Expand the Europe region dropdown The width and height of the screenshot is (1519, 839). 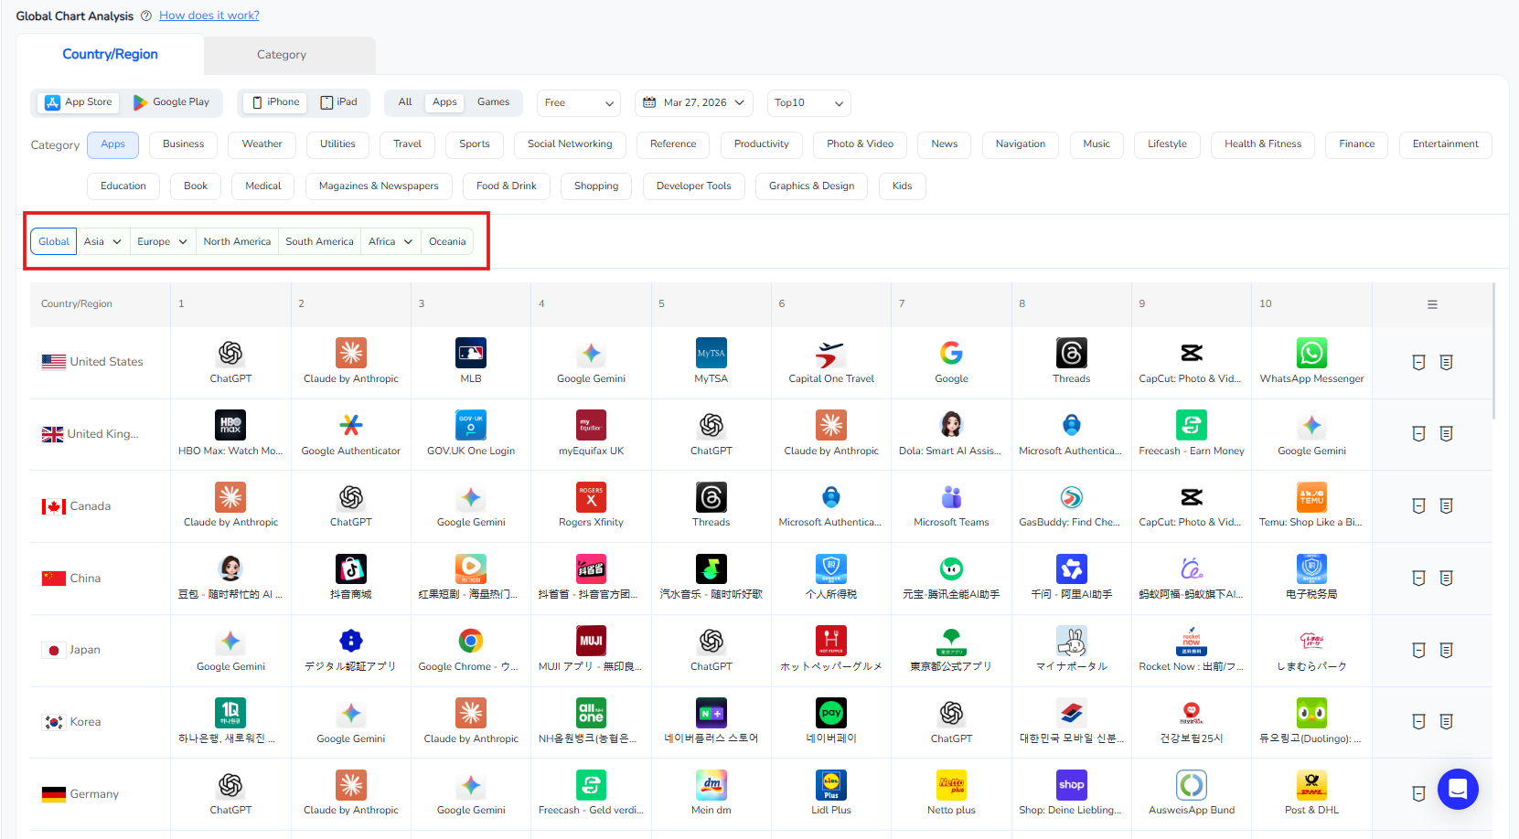click(162, 242)
